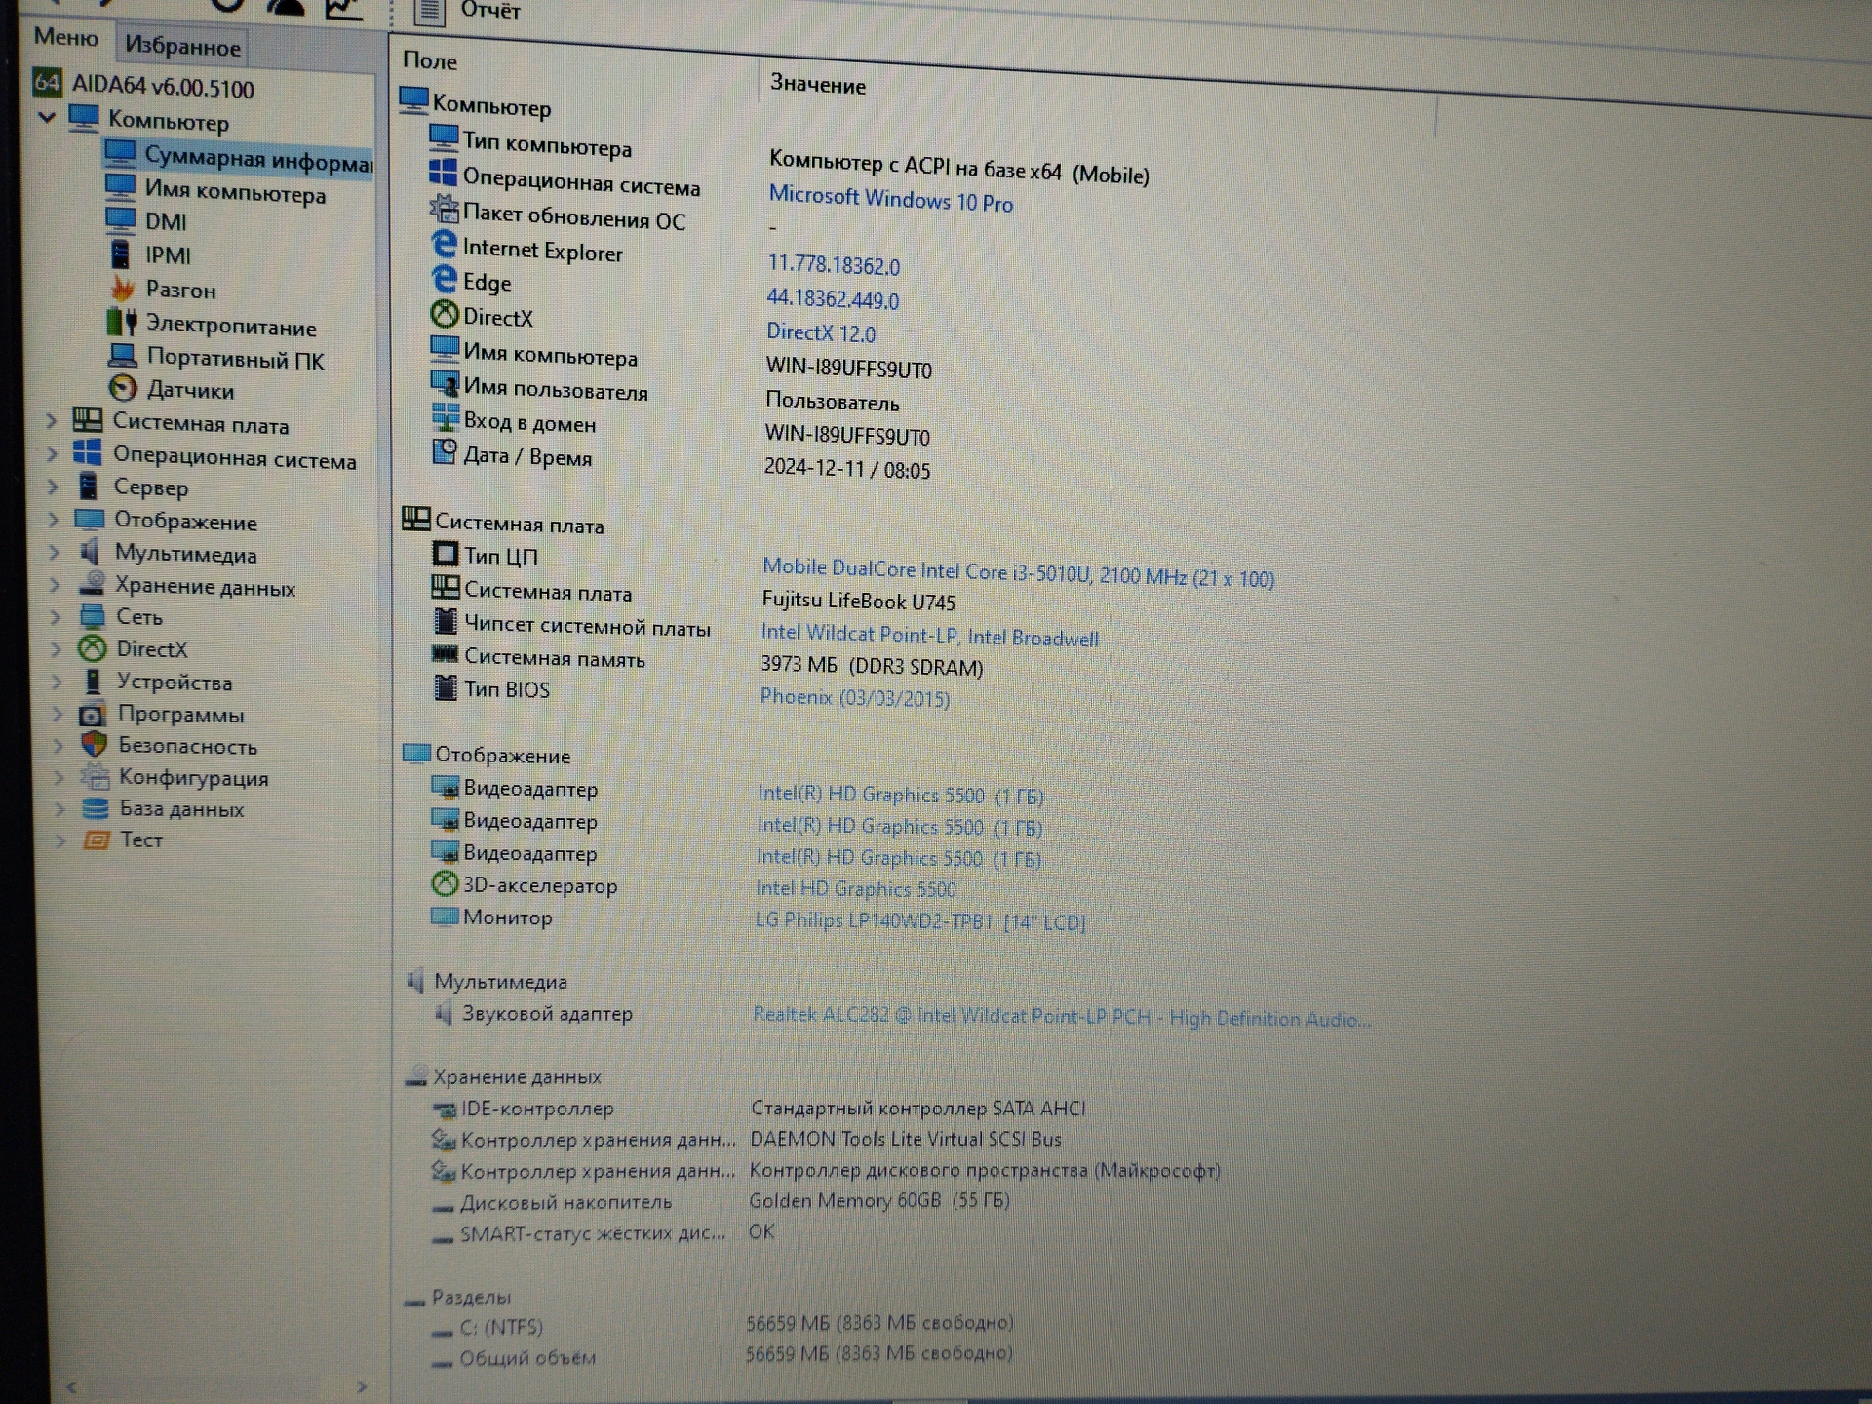Select the Тип BIOS chip icon
This screenshot has width=1872, height=1404.
point(445,687)
